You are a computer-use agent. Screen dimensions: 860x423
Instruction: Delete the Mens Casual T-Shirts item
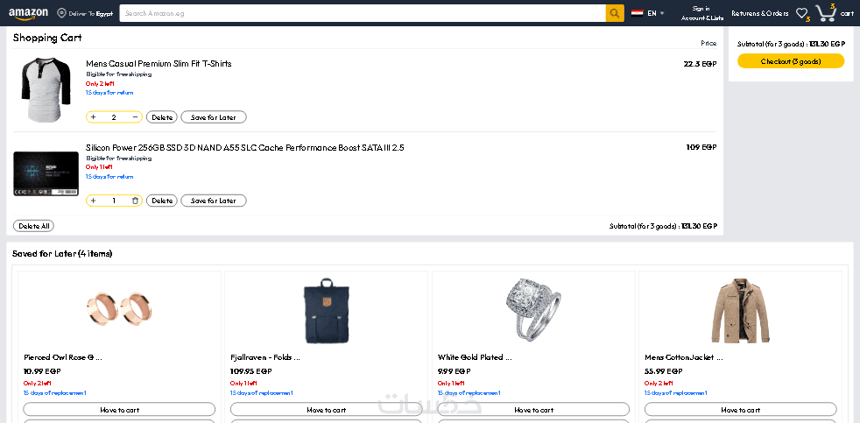pyautogui.click(x=161, y=117)
